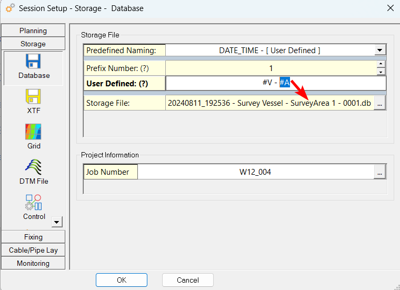Open the XTF storage icon
Viewport: 400px width, 290px height.
click(x=34, y=97)
